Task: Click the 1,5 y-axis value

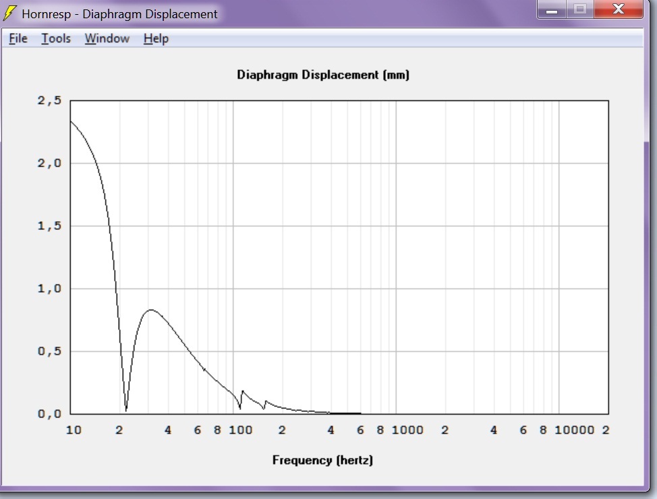Action: point(49,226)
